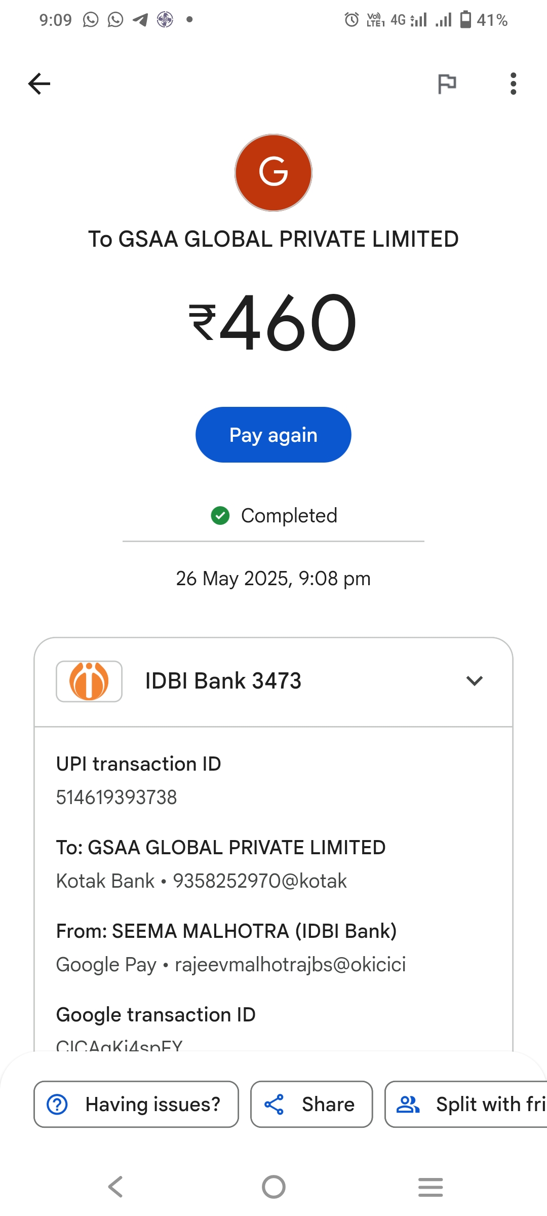Open the three-dot overflow menu
This screenshot has height=1216, width=547.
click(513, 84)
